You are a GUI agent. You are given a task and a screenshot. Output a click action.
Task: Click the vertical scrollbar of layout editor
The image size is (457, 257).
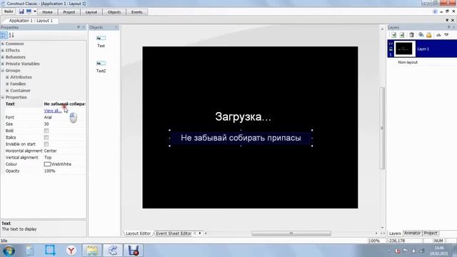382,128
